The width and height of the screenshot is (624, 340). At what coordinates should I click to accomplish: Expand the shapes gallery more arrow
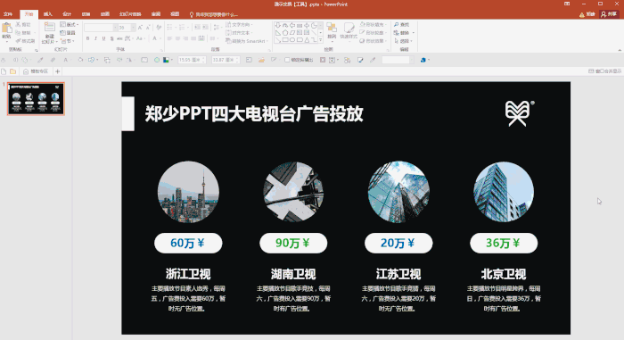(321, 40)
